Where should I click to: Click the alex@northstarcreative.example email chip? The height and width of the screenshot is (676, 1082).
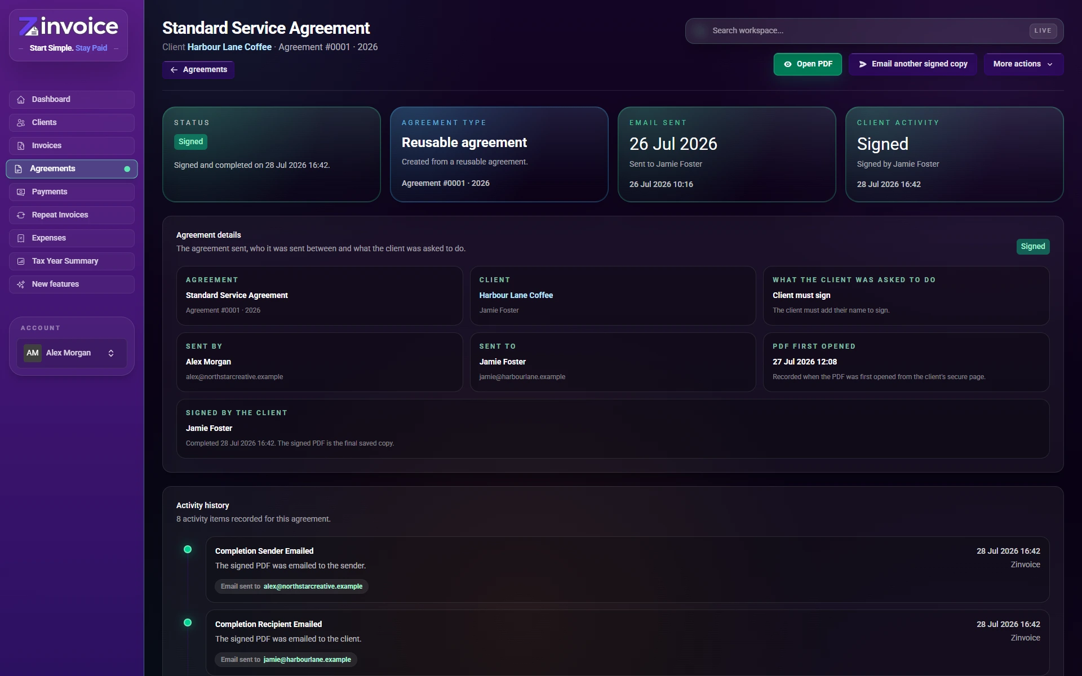pyautogui.click(x=291, y=586)
